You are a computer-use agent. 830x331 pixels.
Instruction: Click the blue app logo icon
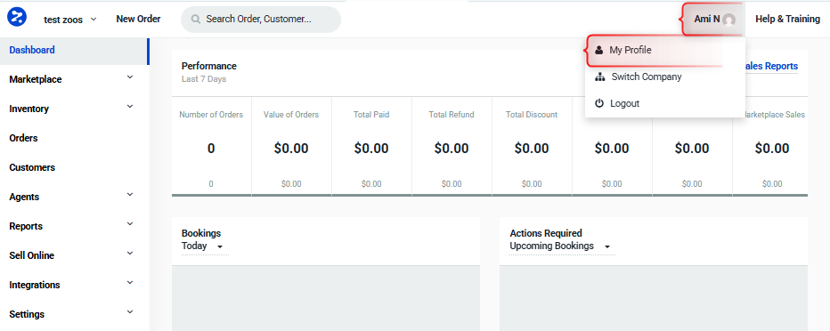click(x=16, y=16)
